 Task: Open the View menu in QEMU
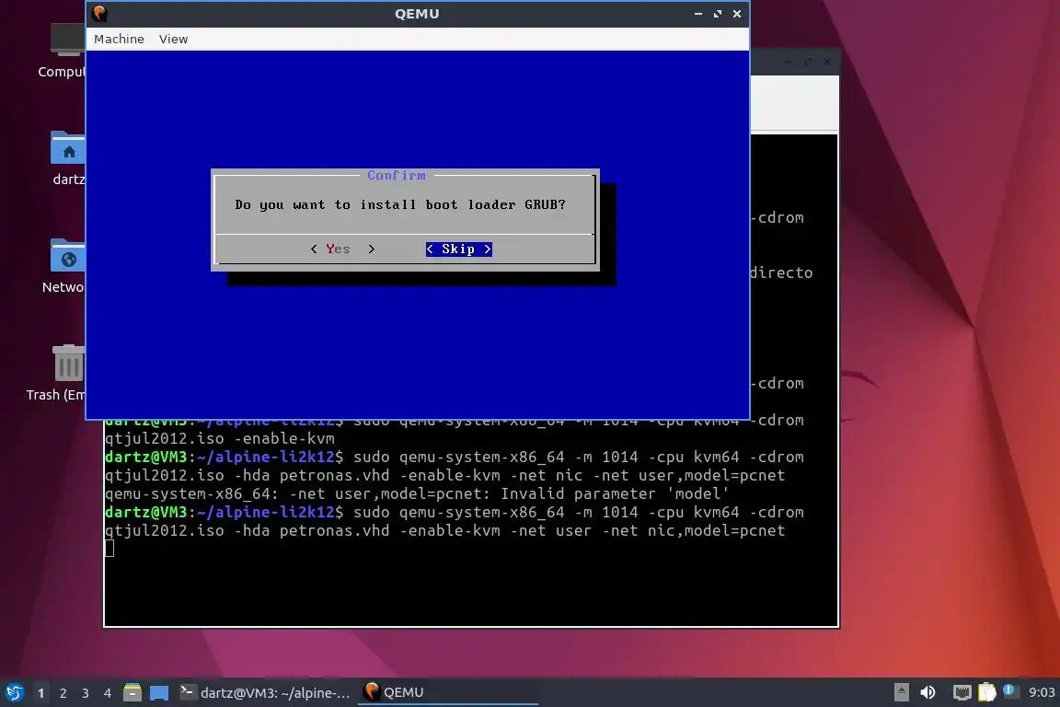173,40
